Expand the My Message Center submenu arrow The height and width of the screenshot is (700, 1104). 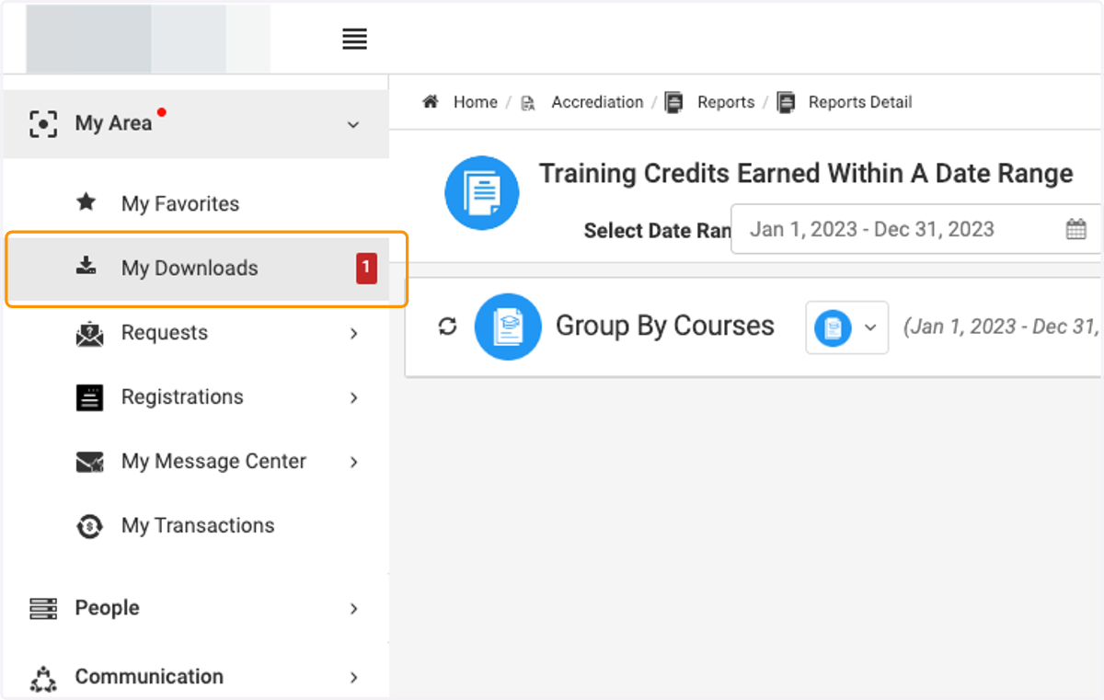(354, 462)
